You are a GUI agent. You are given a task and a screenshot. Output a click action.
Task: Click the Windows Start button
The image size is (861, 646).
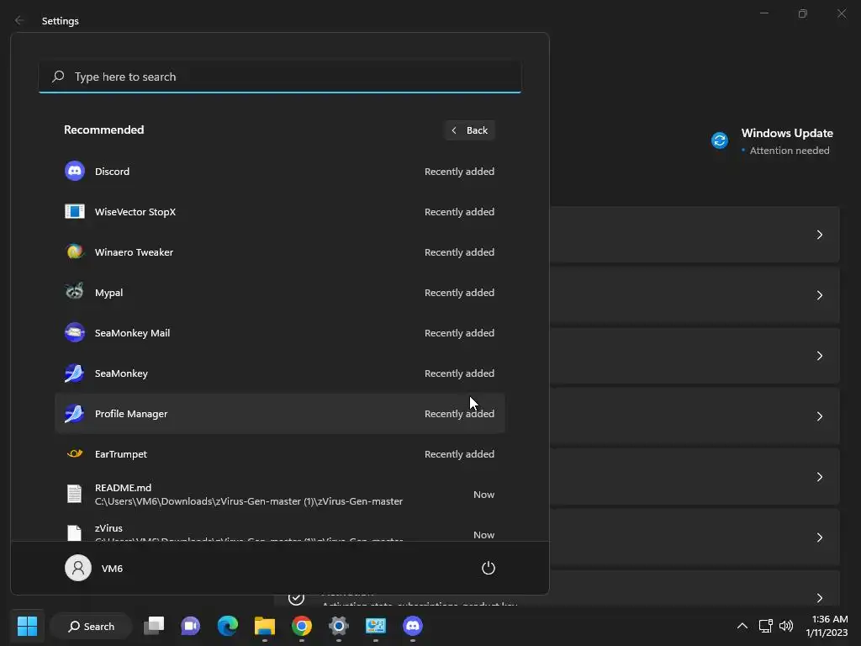click(27, 626)
